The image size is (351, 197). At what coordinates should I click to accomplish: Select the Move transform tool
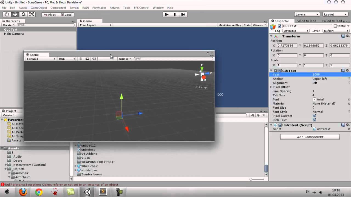click(x=15, y=15)
